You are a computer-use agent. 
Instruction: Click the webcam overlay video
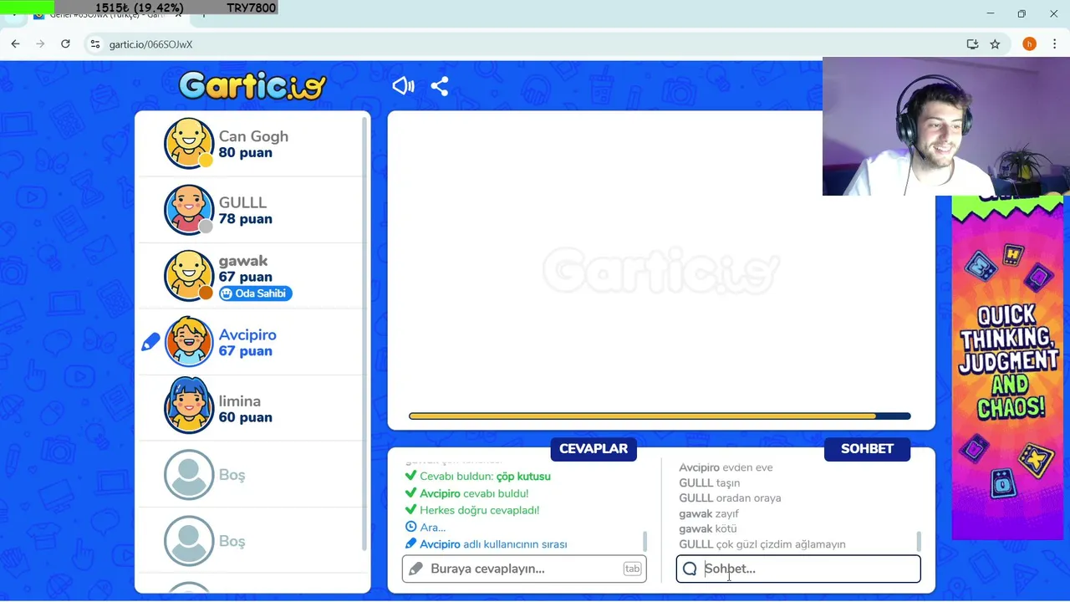coord(946,126)
